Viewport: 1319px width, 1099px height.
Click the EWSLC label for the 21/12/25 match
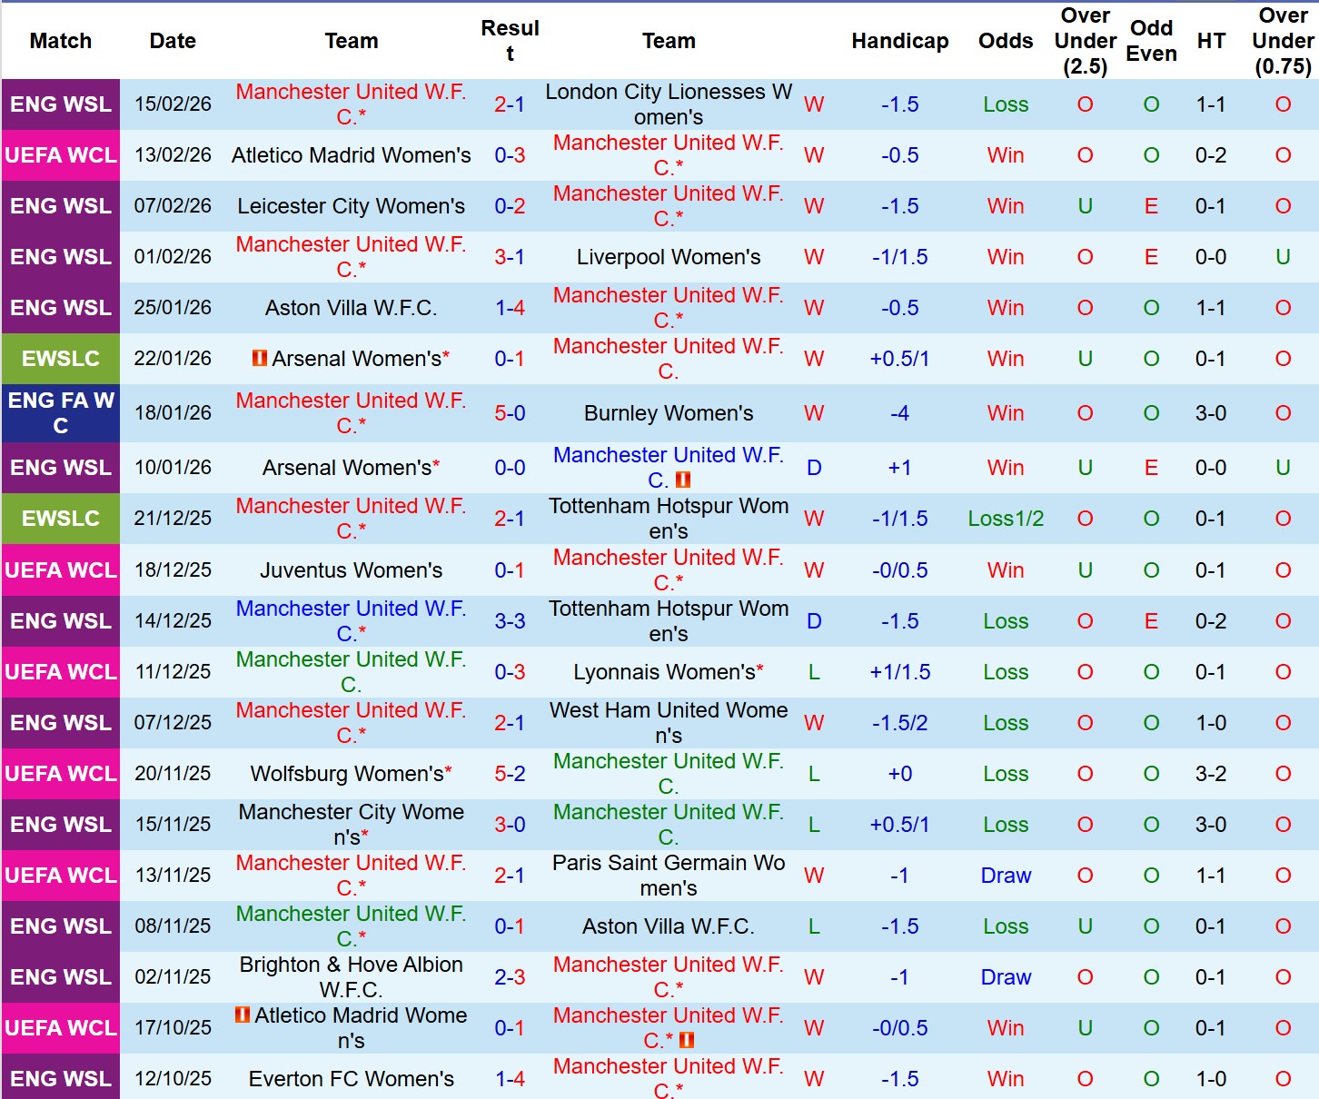click(61, 519)
